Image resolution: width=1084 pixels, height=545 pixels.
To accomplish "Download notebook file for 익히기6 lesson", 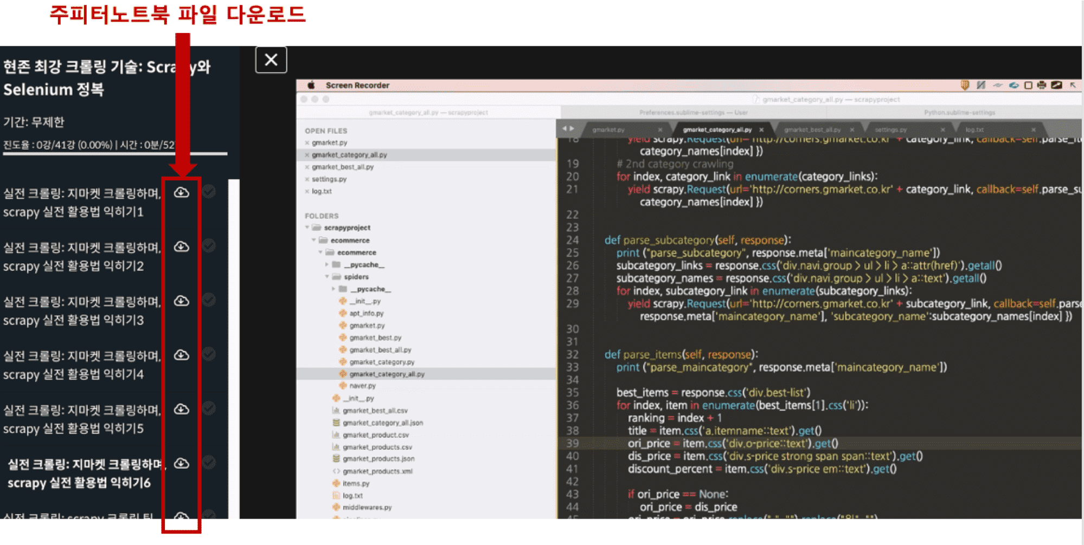I will pos(181,463).
